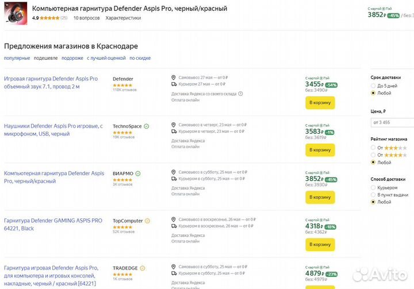
Task: Click the TRADEDGE shop name
Action: pos(125,268)
